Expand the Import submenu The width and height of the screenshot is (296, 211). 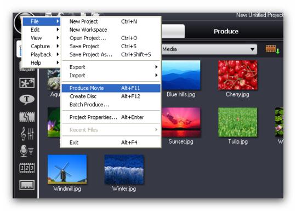coord(111,76)
